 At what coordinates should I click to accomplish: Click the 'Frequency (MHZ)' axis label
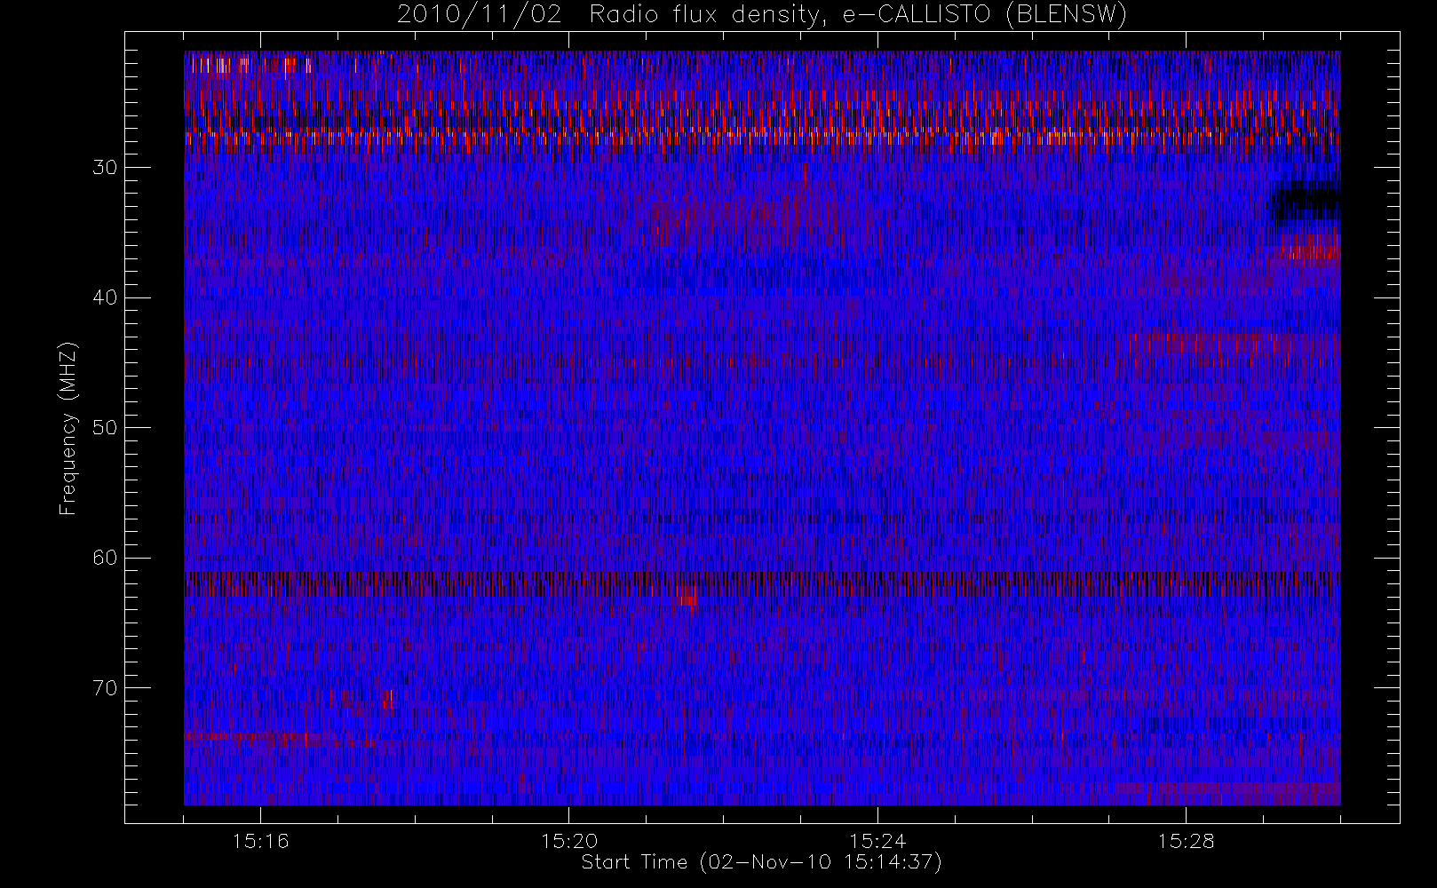[x=67, y=428]
